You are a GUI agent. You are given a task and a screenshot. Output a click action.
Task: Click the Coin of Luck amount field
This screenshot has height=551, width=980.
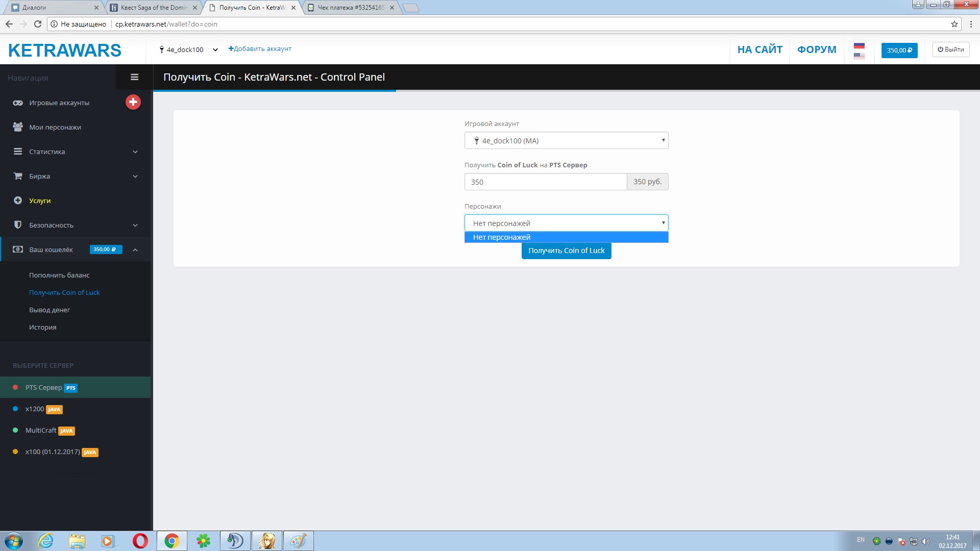[x=545, y=182]
